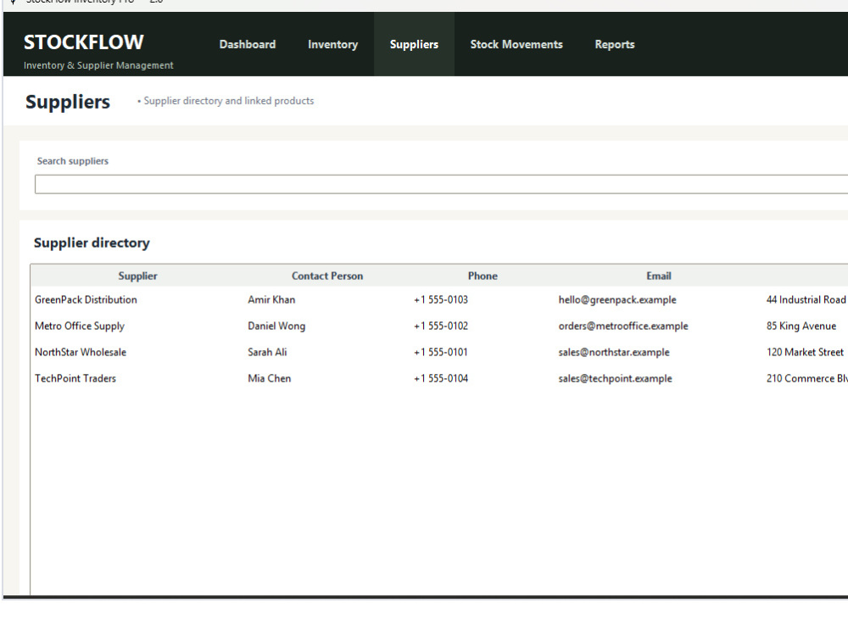Click 'Inventory & Supplier Management' tagline
This screenshot has height=636, width=848.
pos(98,65)
